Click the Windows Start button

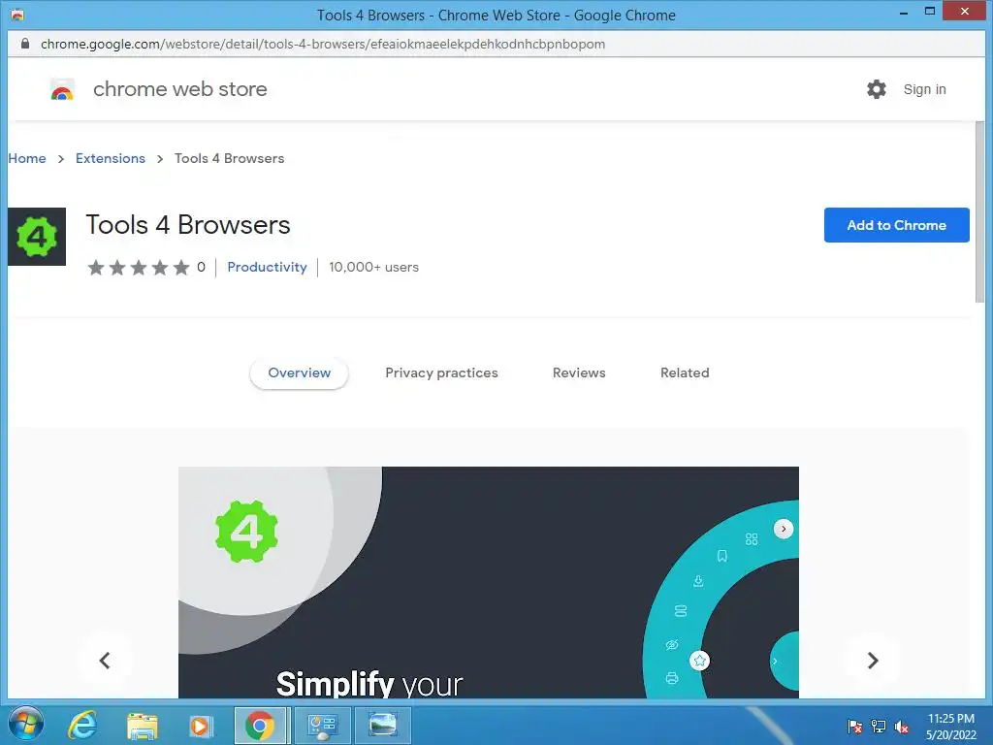26,725
